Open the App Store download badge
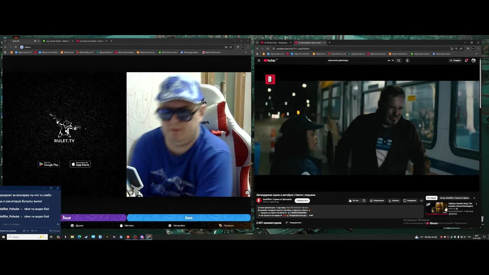The height and width of the screenshot is (275, 489). [80, 164]
